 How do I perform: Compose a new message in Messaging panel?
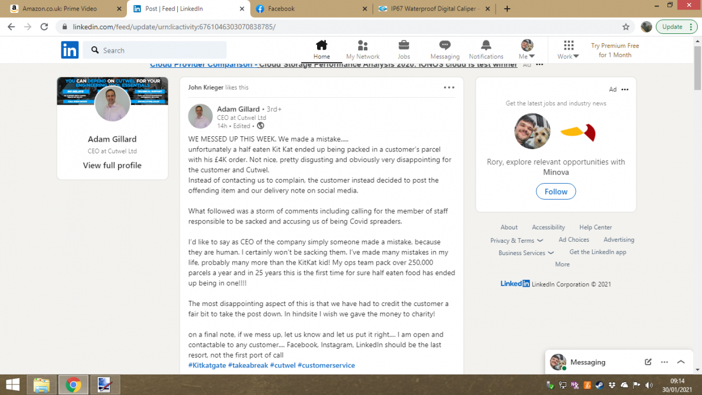648,362
